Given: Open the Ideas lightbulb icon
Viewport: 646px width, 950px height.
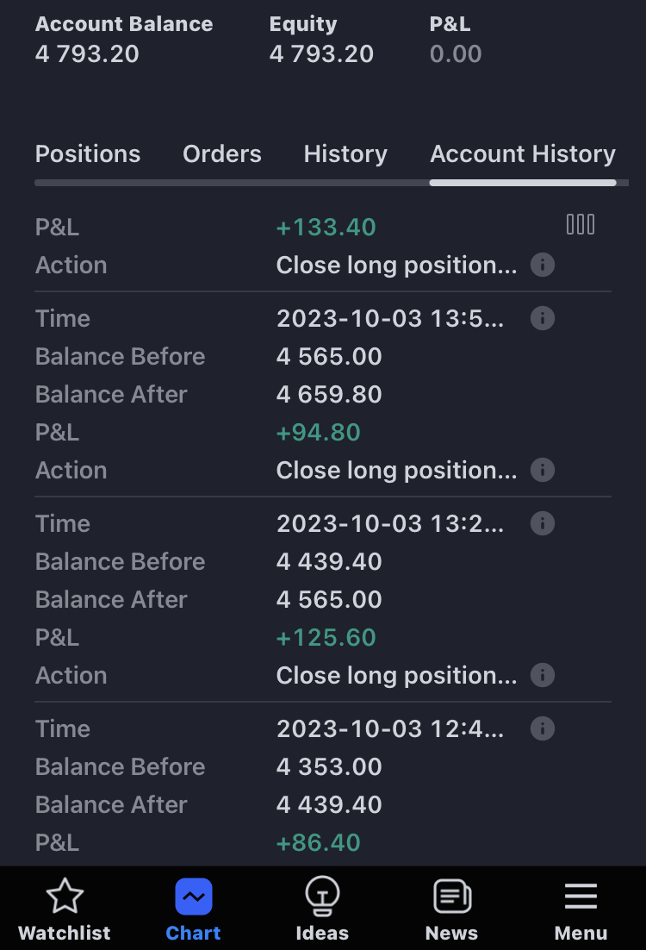Looking at the screenshot, I should coord(322,897).
